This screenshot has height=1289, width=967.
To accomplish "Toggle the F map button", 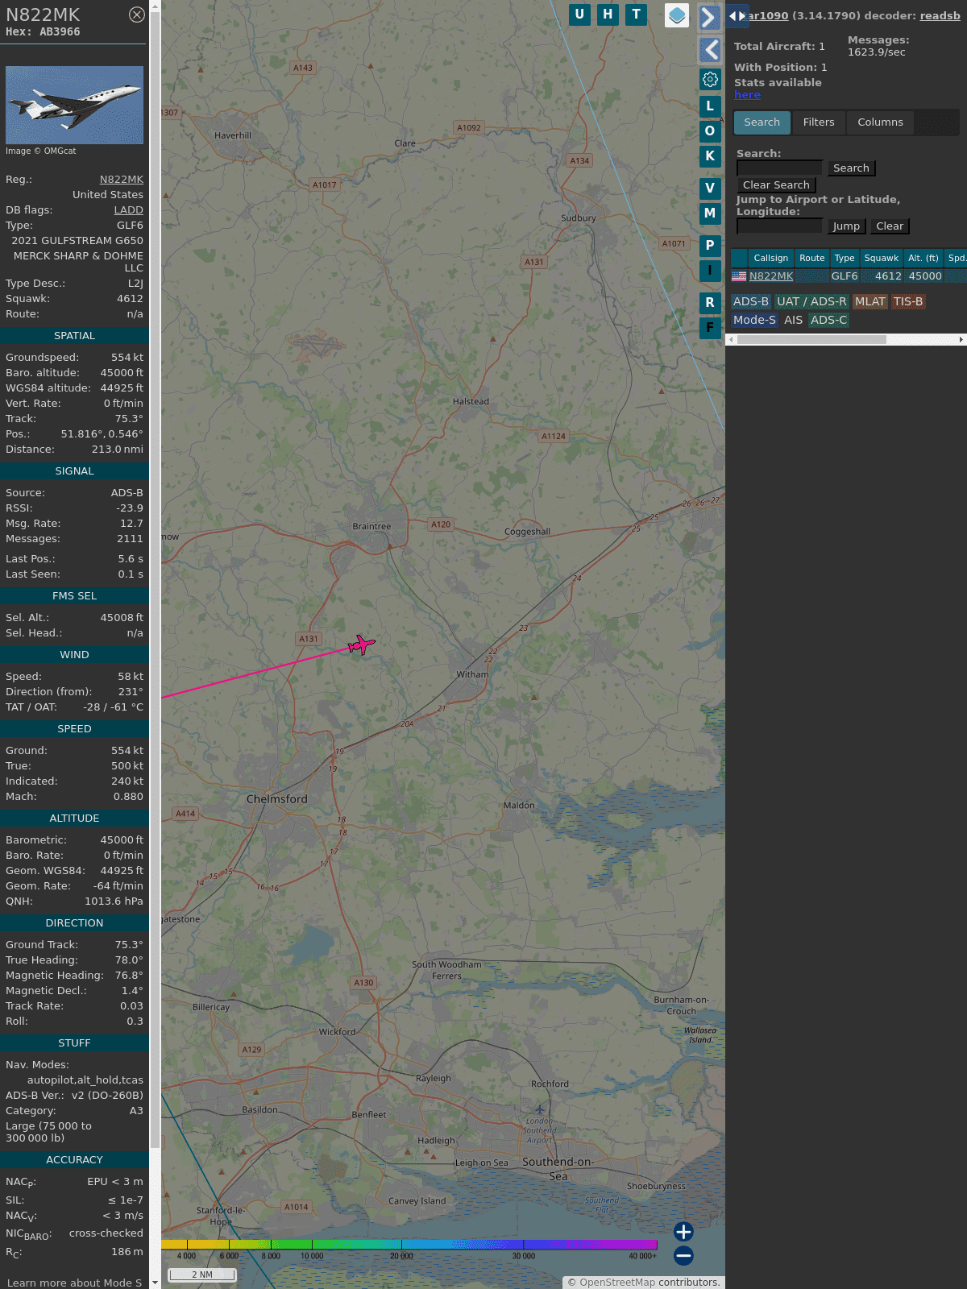I will (x=710, y=327).
